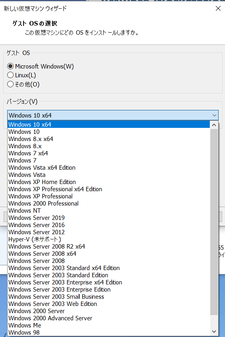Screen dimensions: 225x337
Task: Collapse the version combo box arrow
Action: 214,115
